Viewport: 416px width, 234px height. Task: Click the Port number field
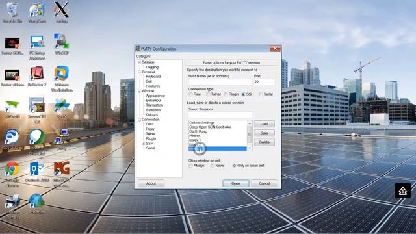(x=265, y=82)
